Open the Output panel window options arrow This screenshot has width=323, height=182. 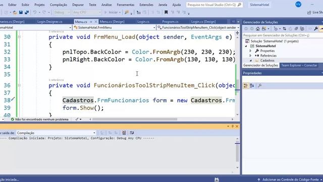228,126
